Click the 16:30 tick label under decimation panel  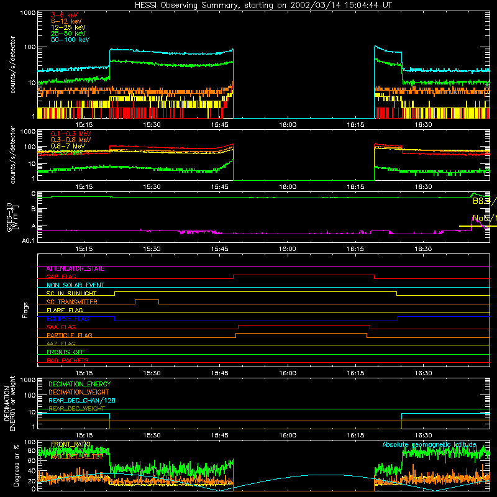point(424,435)
